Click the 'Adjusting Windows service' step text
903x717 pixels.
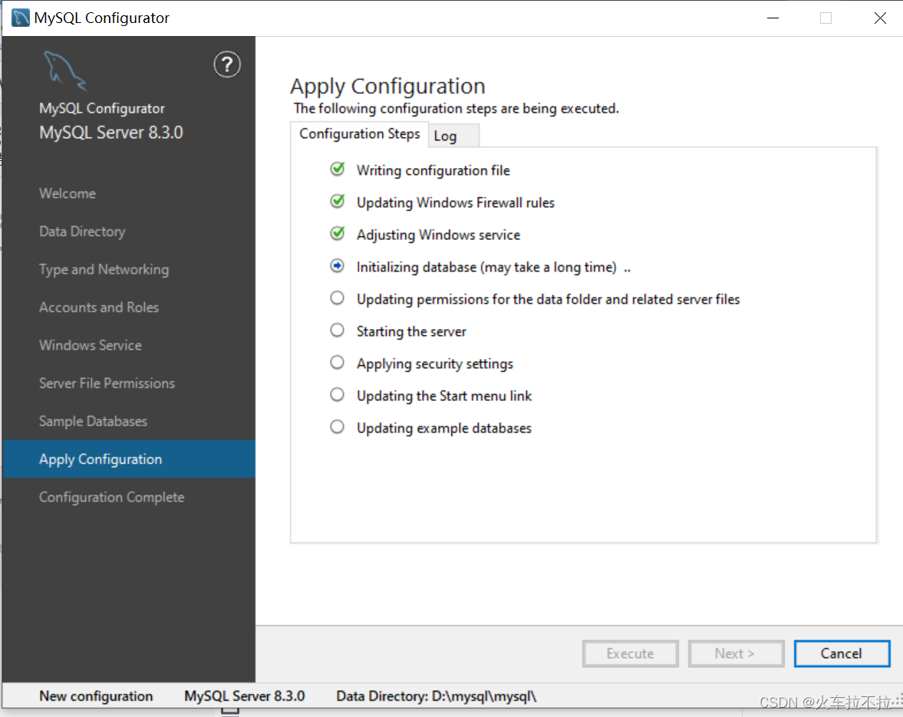point(438,235)
